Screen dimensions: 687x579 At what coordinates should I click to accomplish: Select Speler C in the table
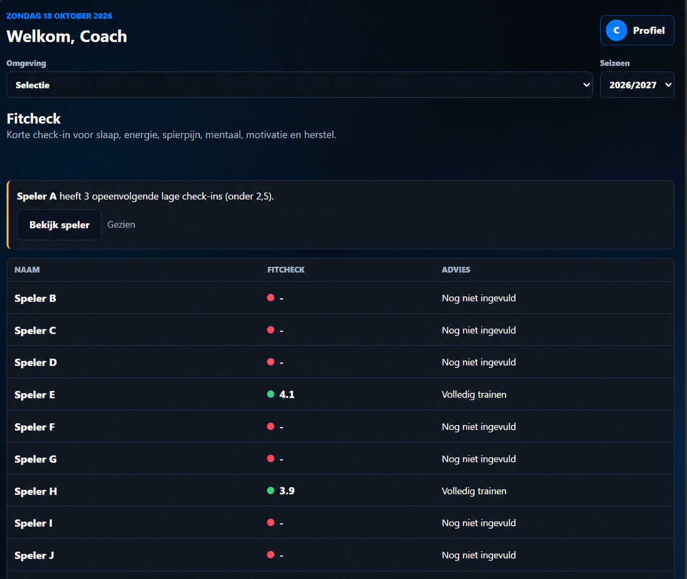point(35,330)
